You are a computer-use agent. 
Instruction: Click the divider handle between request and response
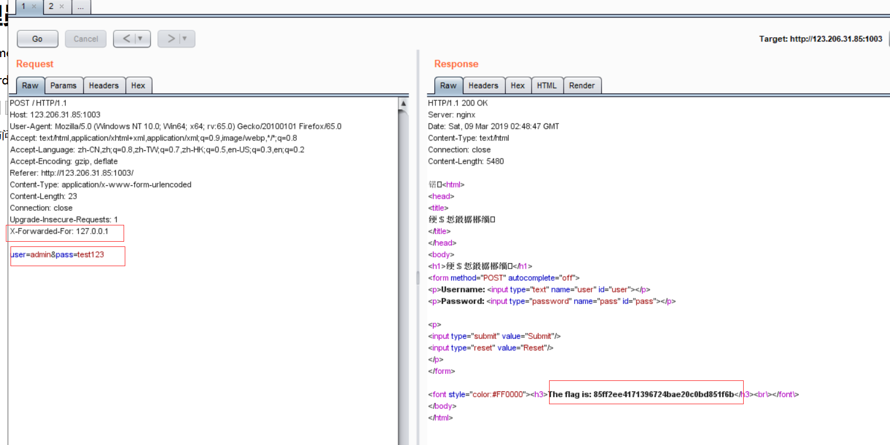[417, 278]
